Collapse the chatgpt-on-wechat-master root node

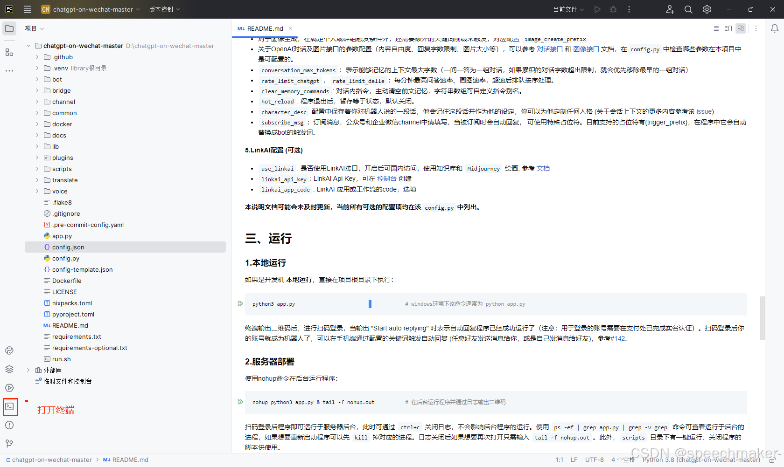tap(28, 46)
